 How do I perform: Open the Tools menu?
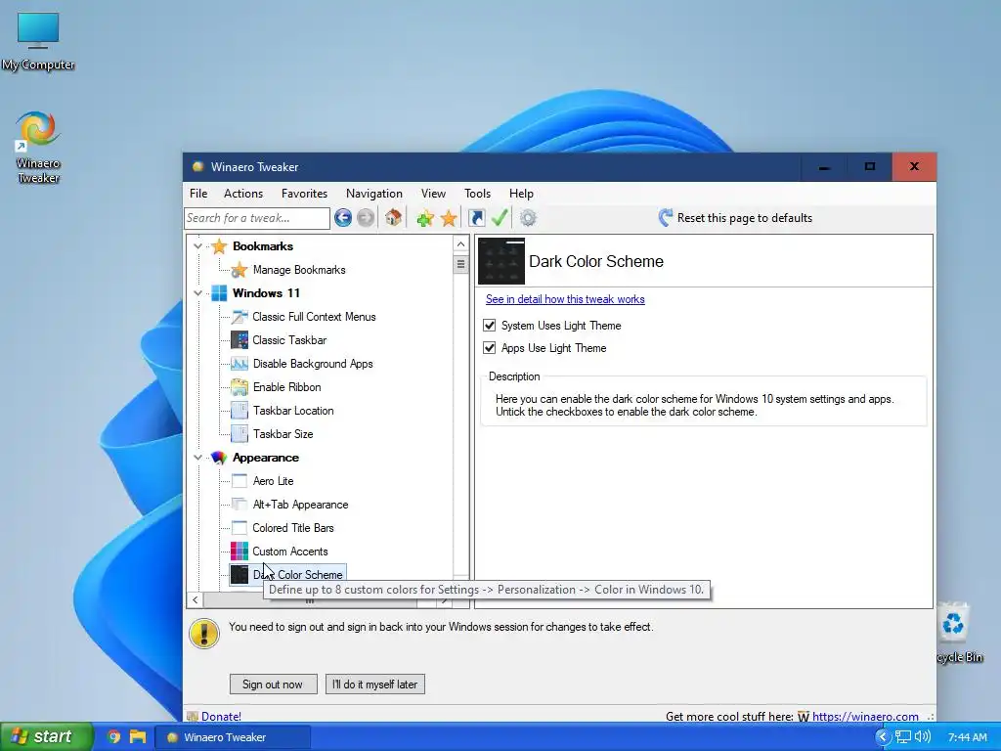coord(477,194)
